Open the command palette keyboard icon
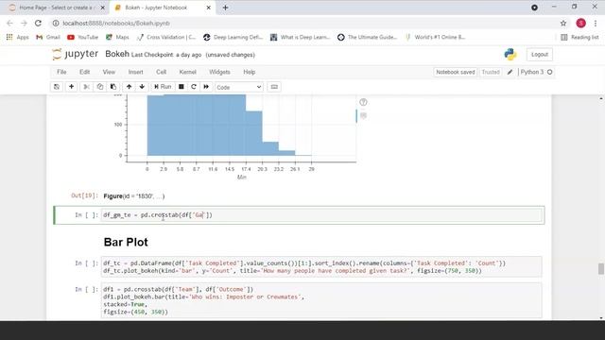The height and width of the screenshot is (340, 605). point(274,87)
